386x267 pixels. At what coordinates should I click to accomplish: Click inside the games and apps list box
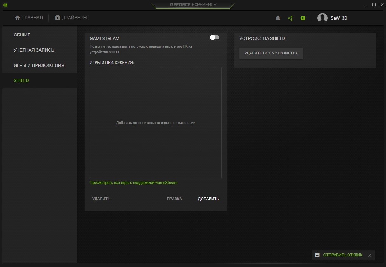(156, 123)
